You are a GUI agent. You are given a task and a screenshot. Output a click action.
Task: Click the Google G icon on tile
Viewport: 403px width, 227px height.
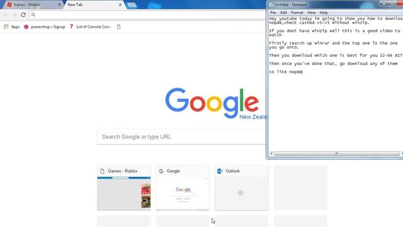click(x=161, y=171)
